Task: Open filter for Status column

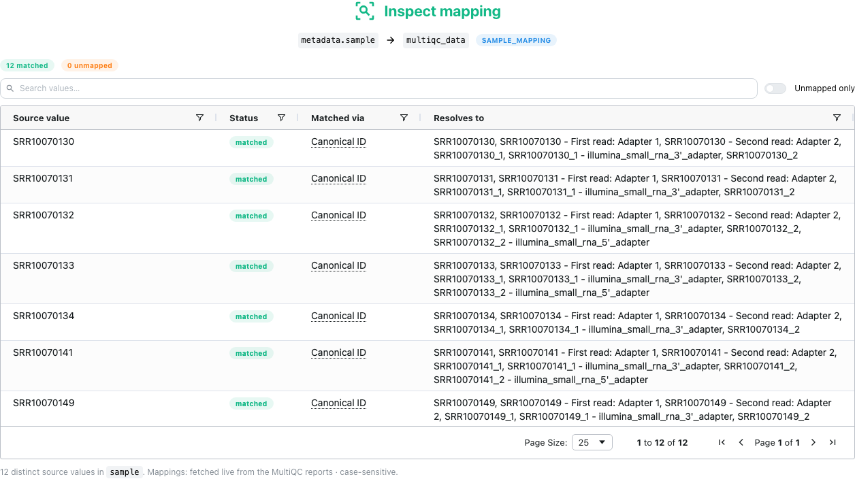Action: tap(281, 118)
